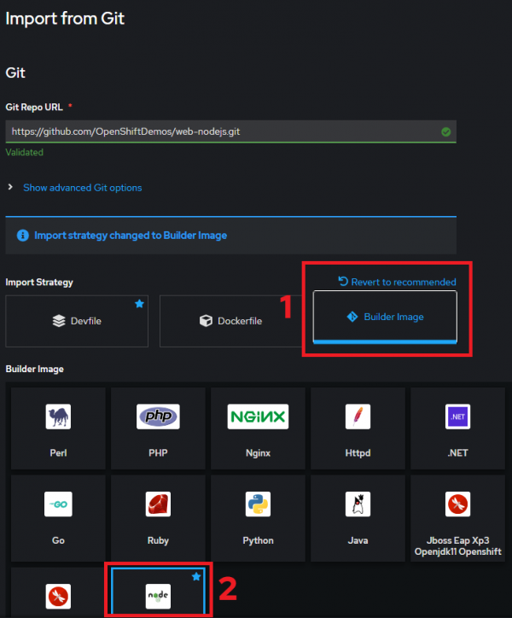Click the info icon in strategy alert
The width and height of the screenshot is (512, 618).
click(23, 235)
